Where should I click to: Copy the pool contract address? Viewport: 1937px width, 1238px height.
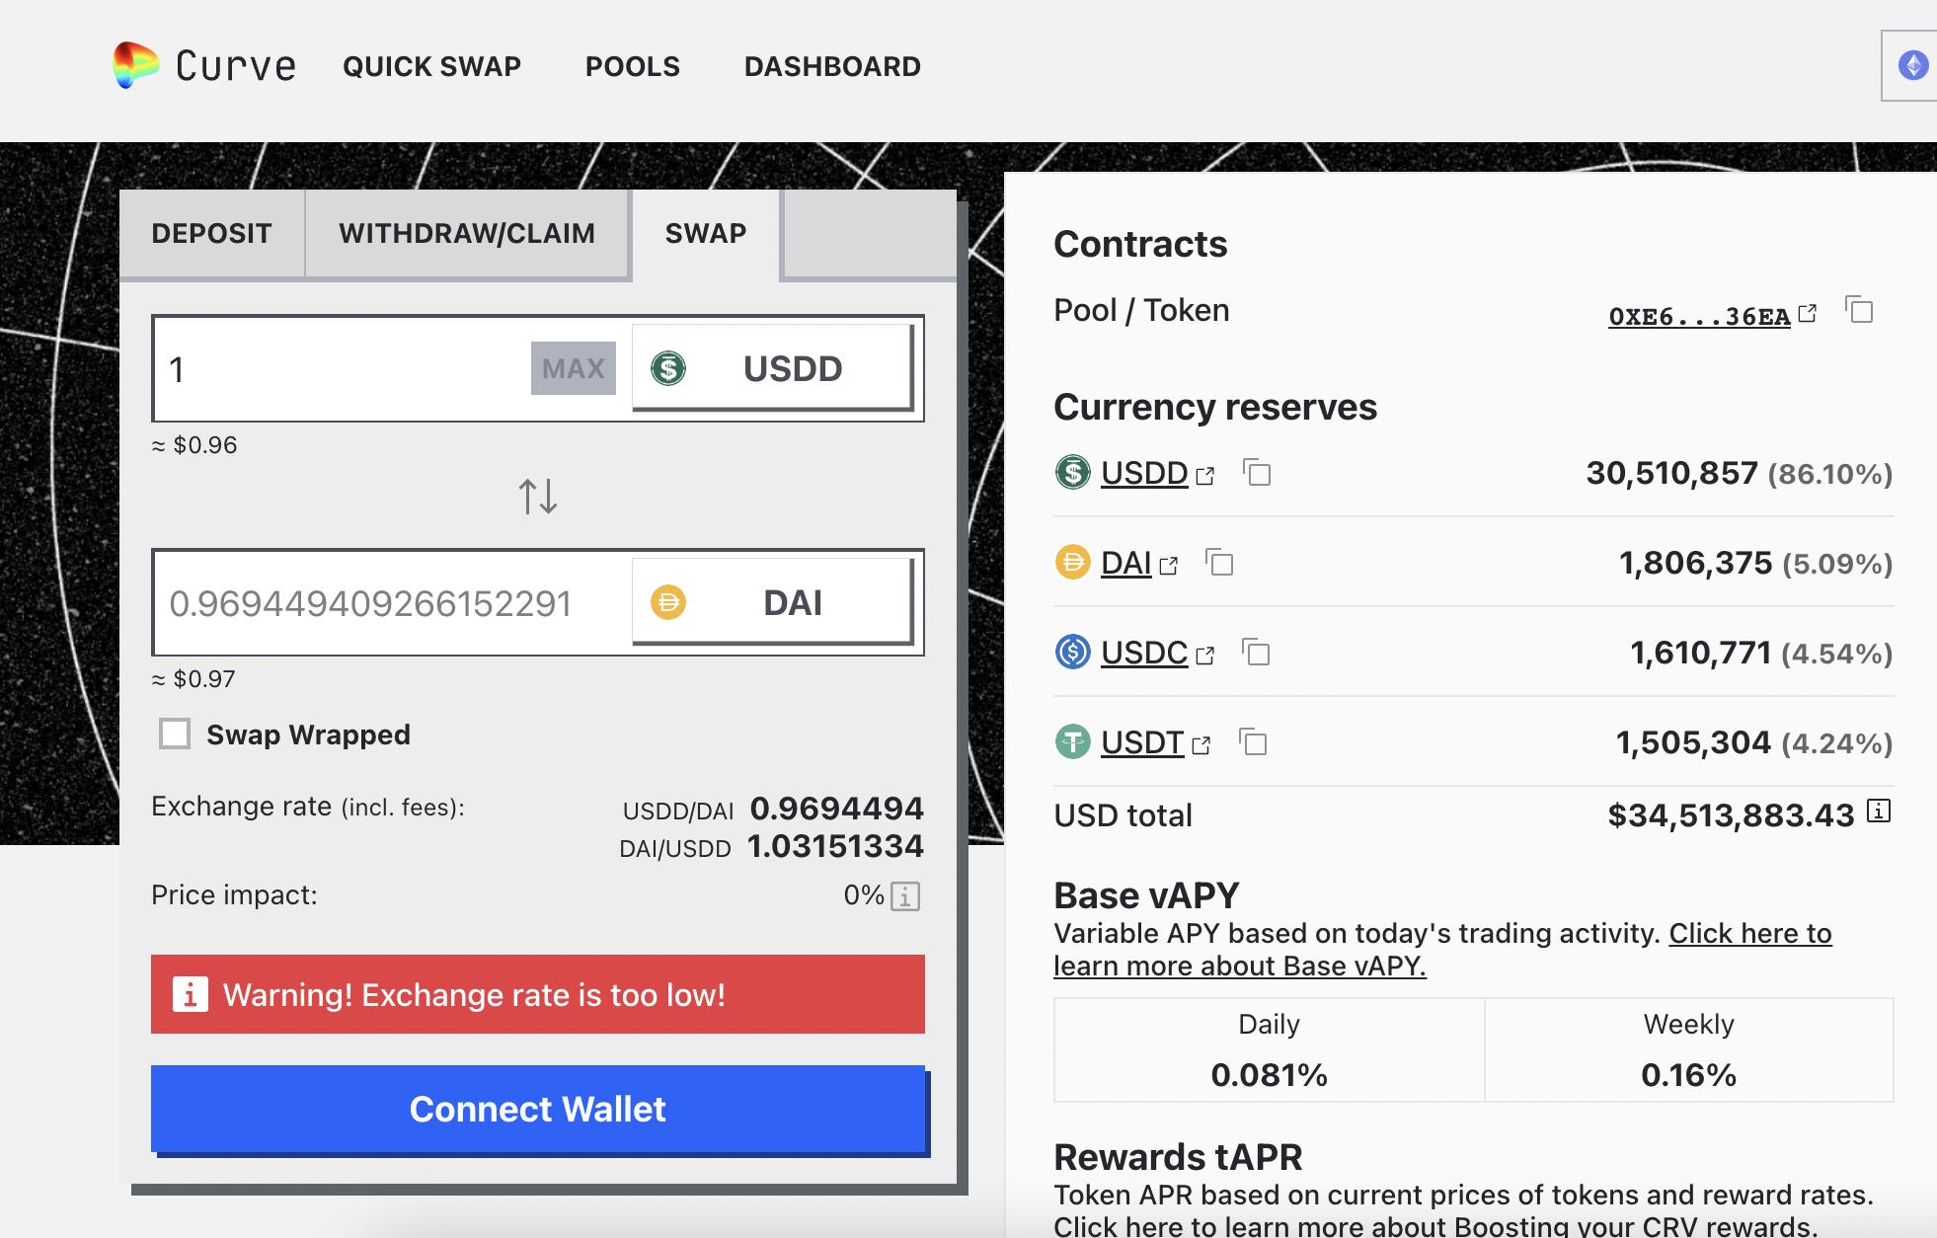click(x=1859, y=311)
